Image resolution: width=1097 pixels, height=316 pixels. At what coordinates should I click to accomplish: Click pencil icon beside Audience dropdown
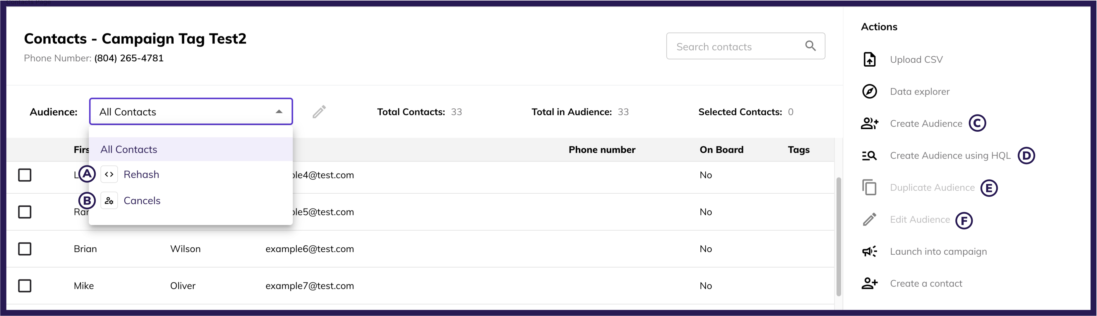tap(319, 112)
